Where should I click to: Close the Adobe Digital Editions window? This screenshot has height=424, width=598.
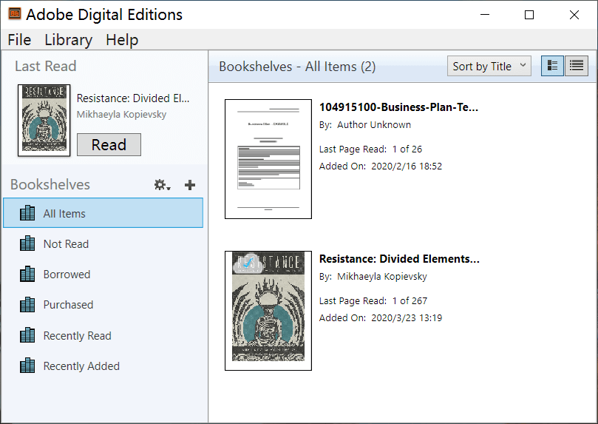click(574, 15)
